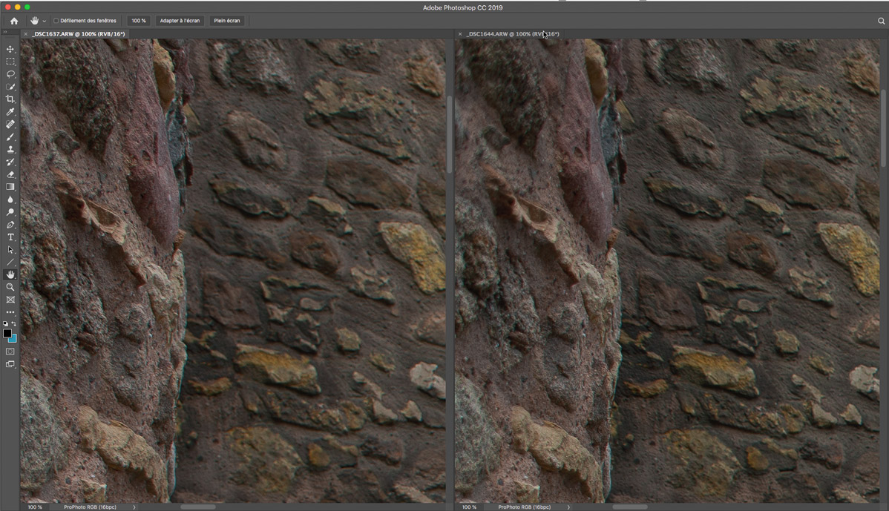Select the Type tool

click(10, 237)
